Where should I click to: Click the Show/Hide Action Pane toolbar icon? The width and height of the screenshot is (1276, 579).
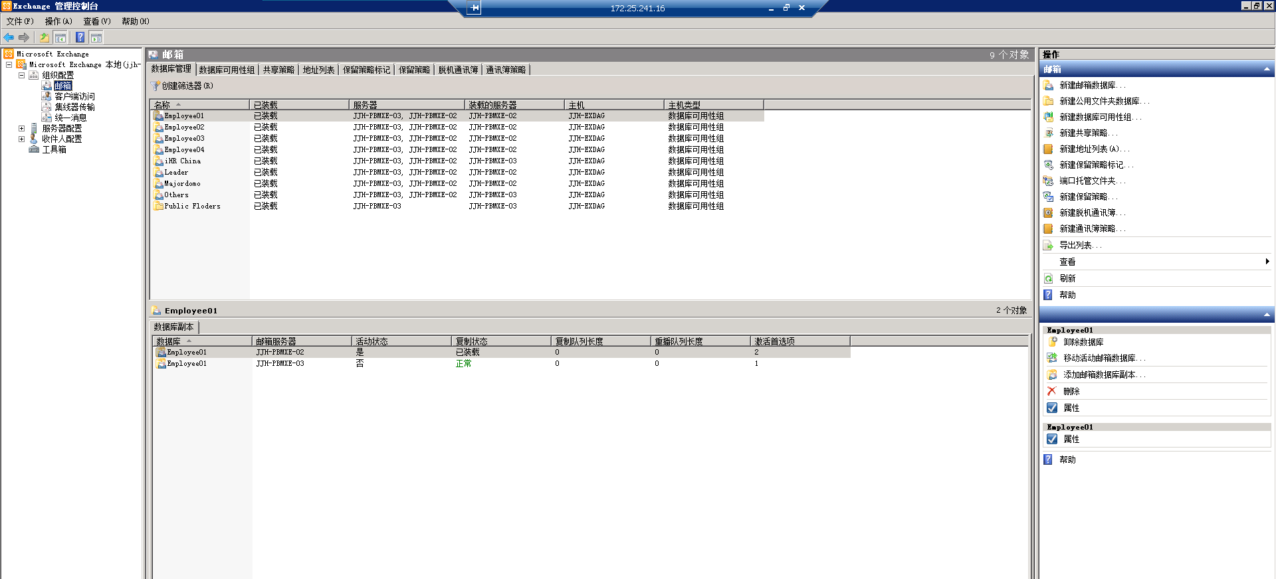click(96, 38)
